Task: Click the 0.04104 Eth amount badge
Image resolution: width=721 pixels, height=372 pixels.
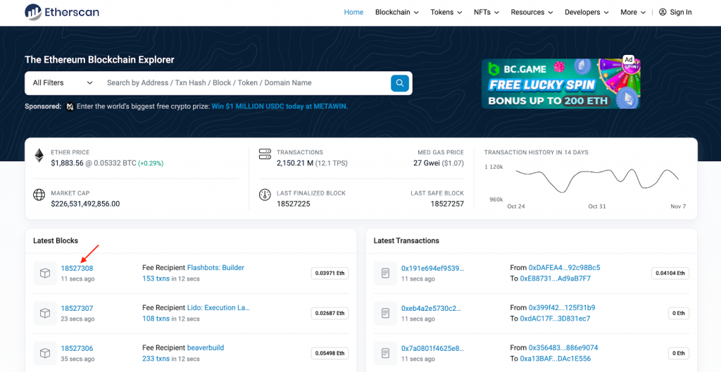Action: tap(670, 274)
